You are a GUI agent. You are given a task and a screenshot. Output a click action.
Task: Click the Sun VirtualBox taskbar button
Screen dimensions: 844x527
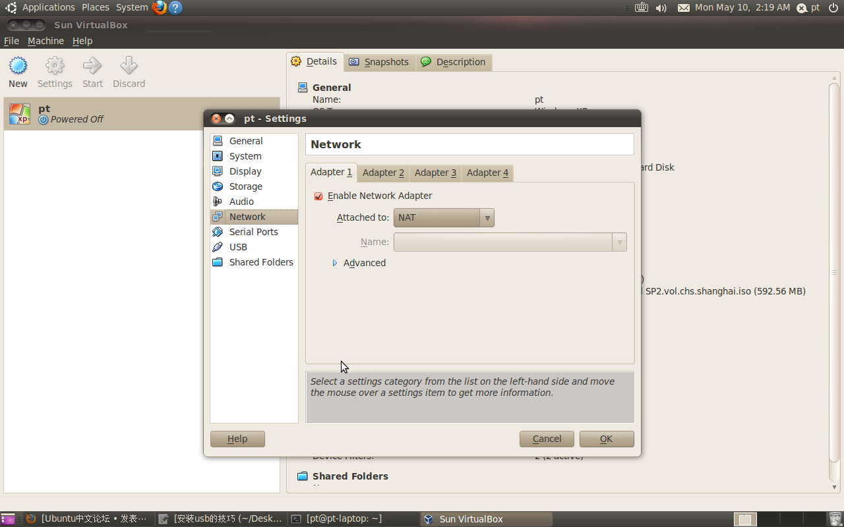pyautogui.click(x=487, y=519)
